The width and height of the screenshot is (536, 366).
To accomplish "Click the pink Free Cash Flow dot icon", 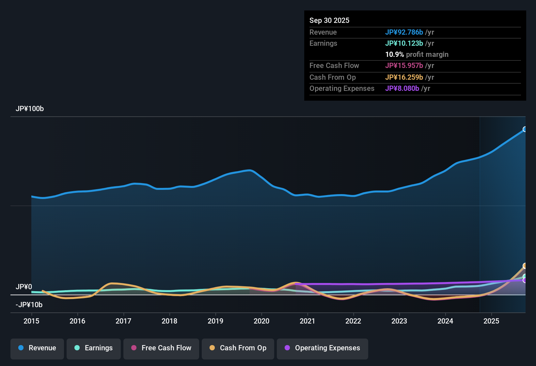I will [134, 348].
